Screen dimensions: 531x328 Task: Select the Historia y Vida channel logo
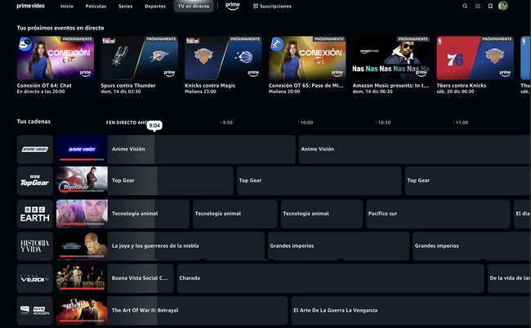pyautogui.click(x=35, y=245)
